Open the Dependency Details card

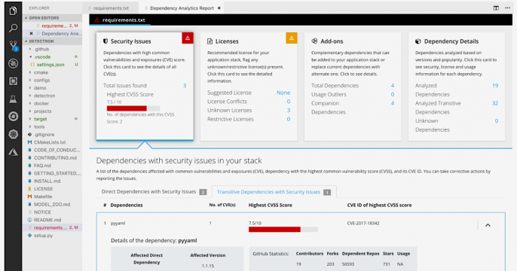[x=457, y=87]
